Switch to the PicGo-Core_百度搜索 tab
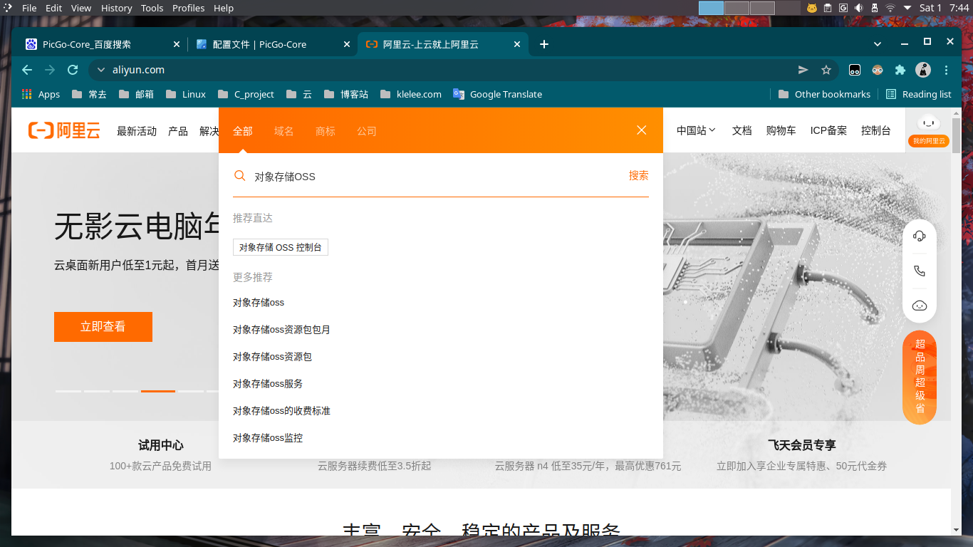Screen dimensions: 973x547 click(101, 44)
